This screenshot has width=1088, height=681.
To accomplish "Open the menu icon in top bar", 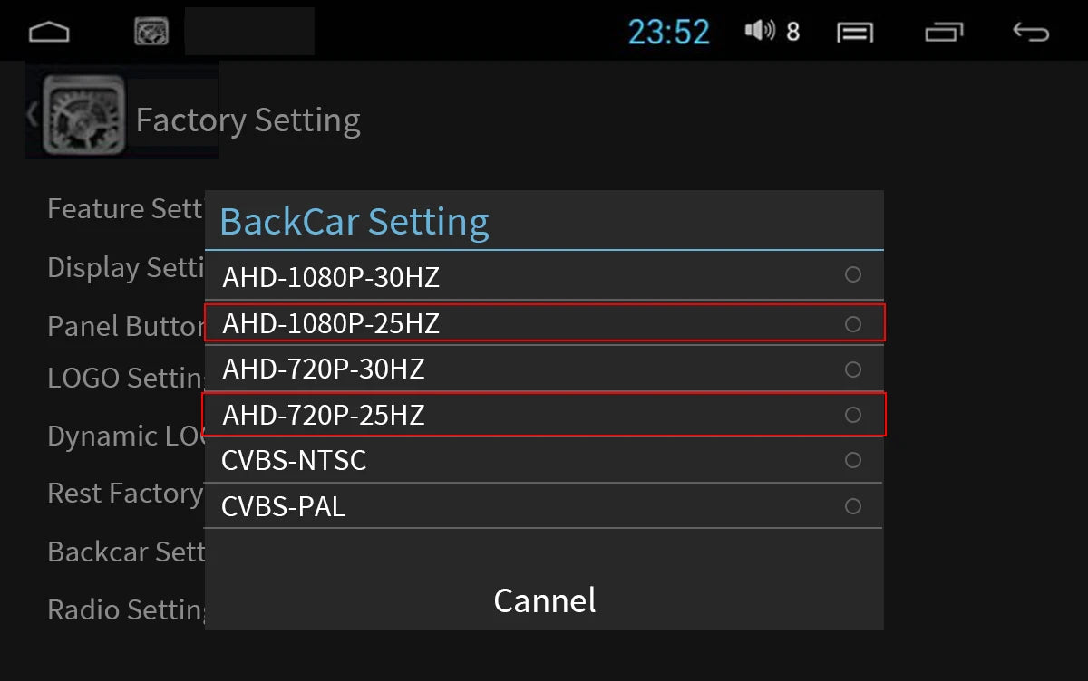I will point(855,33).
